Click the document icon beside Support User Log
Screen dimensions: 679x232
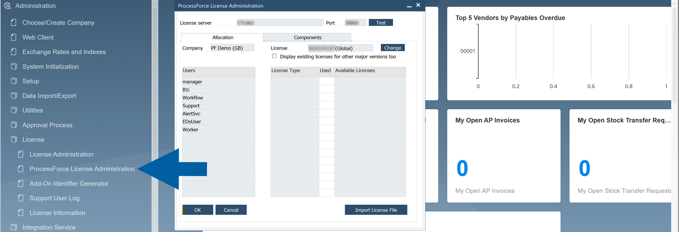pos(21,198)
